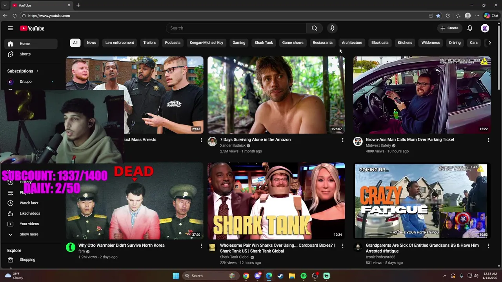The image size is (502, 282).
Task: Start voice search with the microphone icon
Action: 332,28
